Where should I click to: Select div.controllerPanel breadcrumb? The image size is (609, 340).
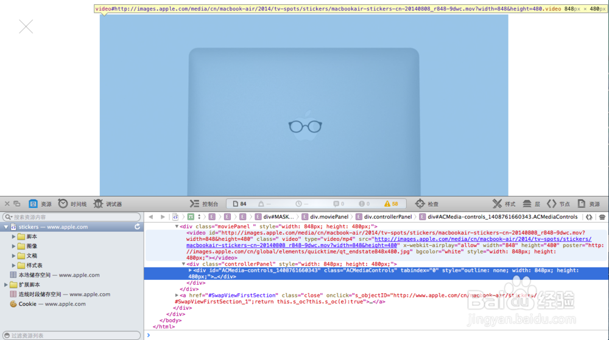tap(384, 217)
